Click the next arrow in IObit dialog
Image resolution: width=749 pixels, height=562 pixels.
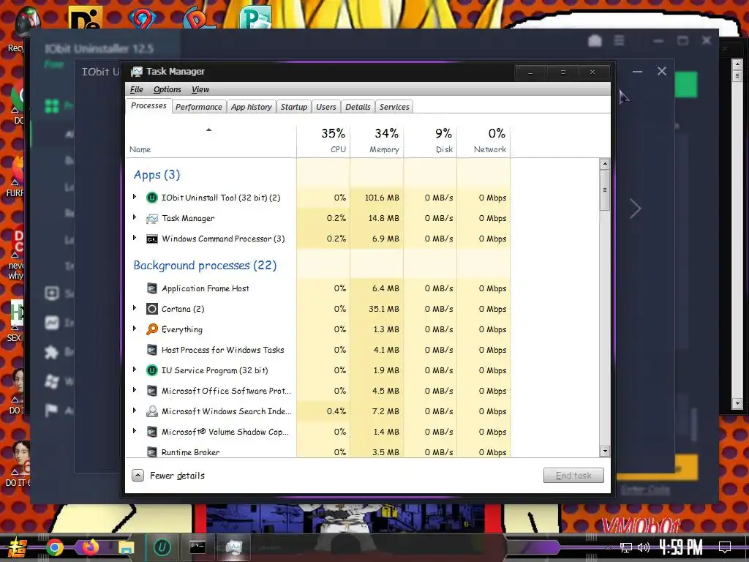coord(636,209)
